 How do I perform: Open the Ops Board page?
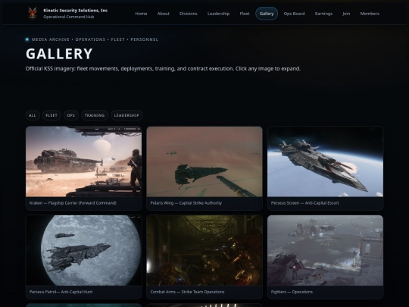point(294,14)
